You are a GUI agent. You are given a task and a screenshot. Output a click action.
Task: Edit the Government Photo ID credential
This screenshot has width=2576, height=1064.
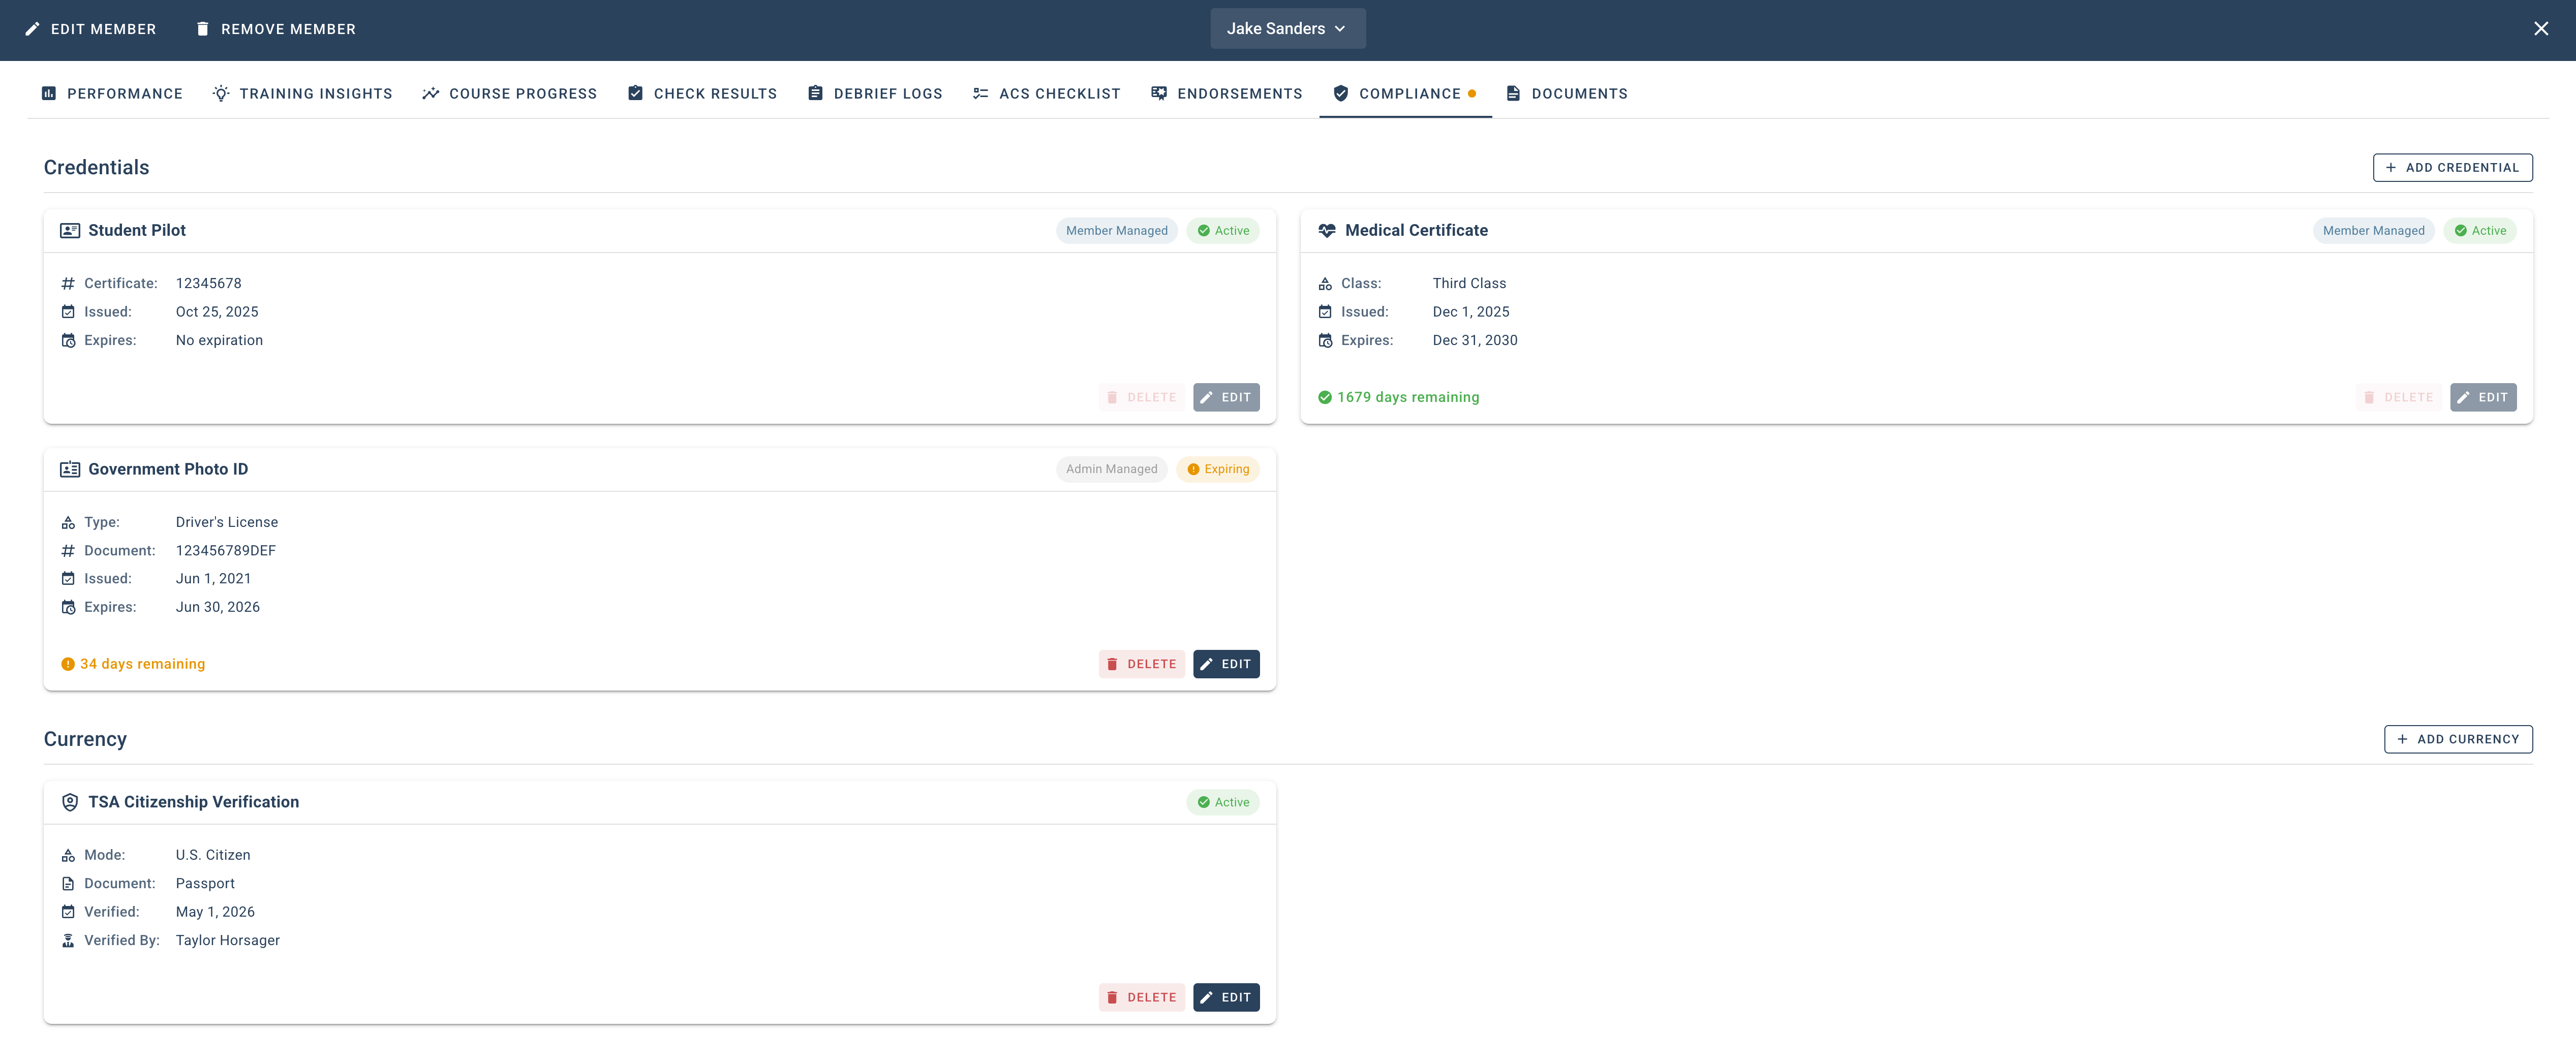click(x=1226, y=664)
